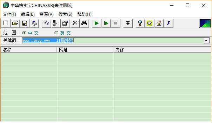This screenshot has width=212, height=126.
Task: Click into the 关键词 keyword input field
Action: coord(113,41)
